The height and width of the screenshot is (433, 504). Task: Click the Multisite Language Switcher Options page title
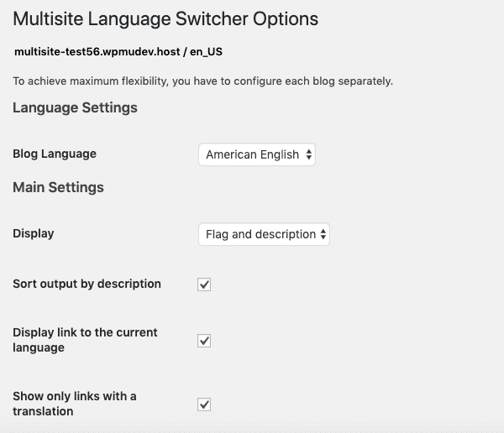165,19
